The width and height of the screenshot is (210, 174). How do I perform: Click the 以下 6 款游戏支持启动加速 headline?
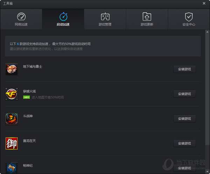[50, 44]
